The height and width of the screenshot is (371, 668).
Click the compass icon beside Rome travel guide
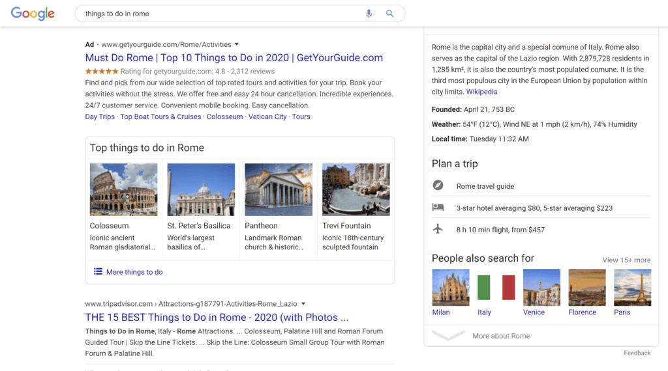(x=438, y=185)
